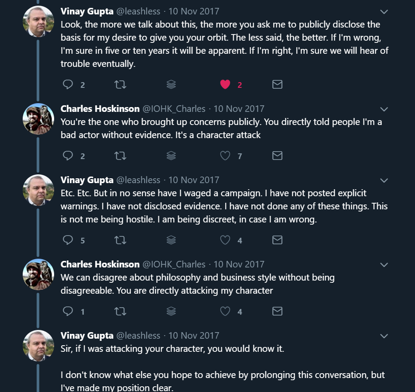Click Charles Hoskinson's avatar on second tweet
Image resolution: width=415 pixels, height=392 pixels.
[x=38, y=119]
